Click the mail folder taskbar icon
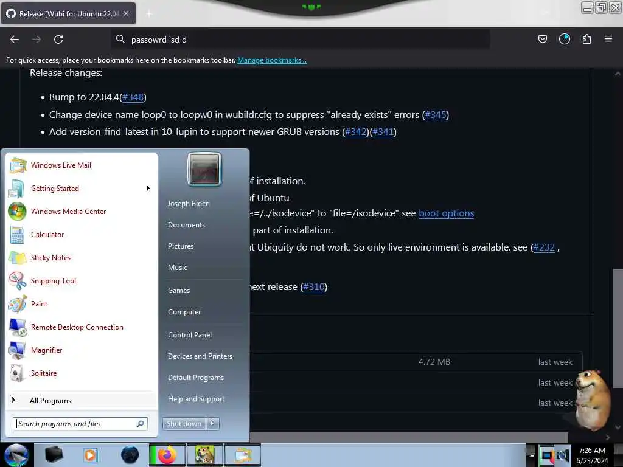 [243, 455]
